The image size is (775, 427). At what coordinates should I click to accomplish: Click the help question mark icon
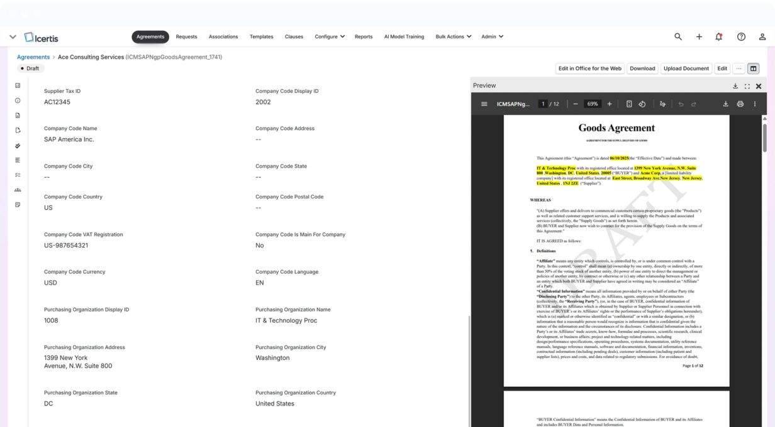pyautogui.click(x=741, y=37)
